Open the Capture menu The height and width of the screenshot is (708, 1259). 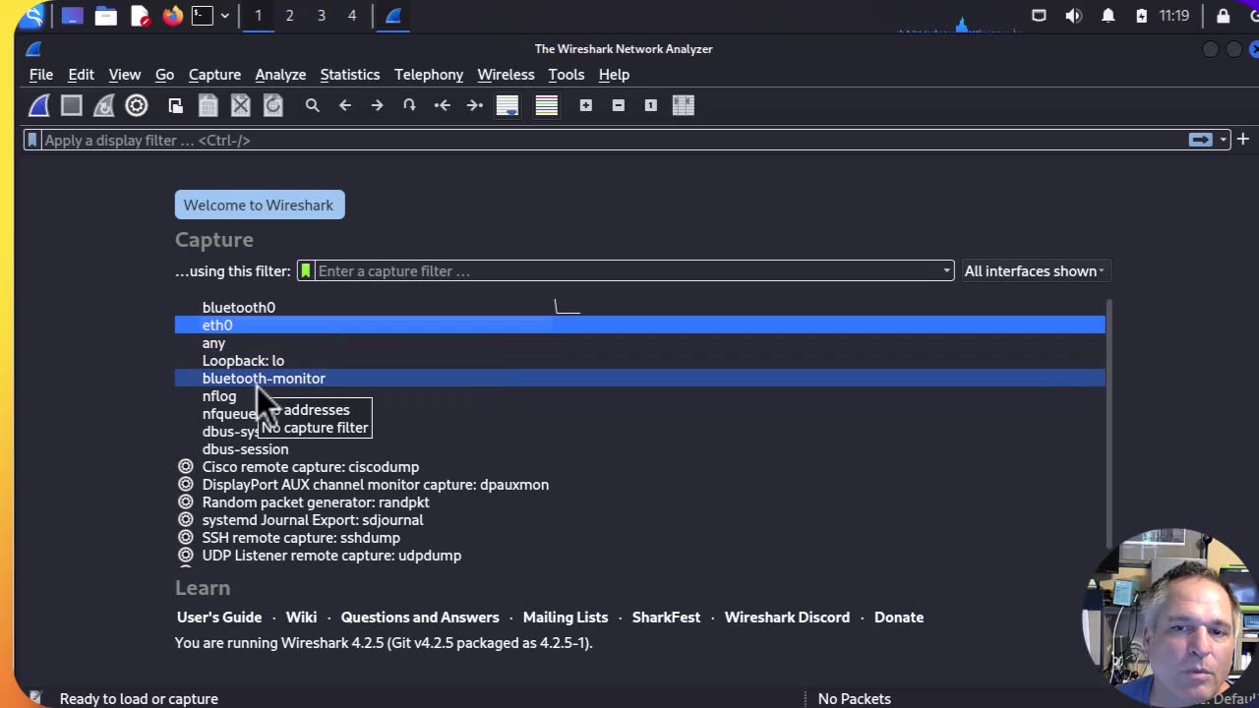coord(214,75)
